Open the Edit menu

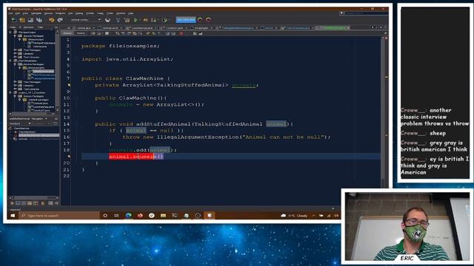click(x=18, y=13)
